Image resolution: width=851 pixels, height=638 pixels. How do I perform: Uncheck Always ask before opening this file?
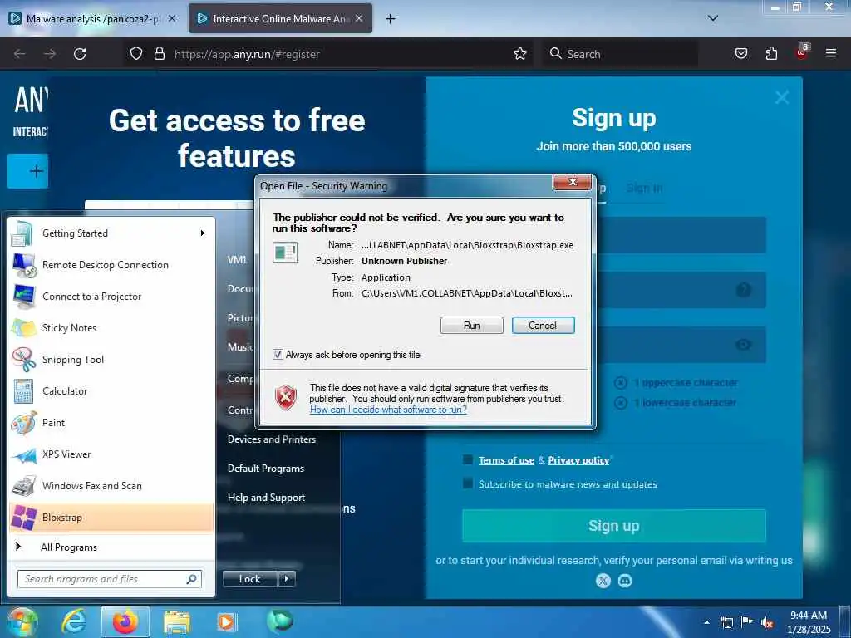pos(278,355)
